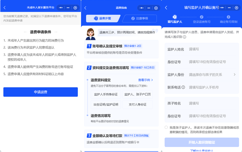This screenshot has height=152, width=242.
Task: Select the 退费步骤 tab
Action: pyautogui.click(x=102, y=18)
